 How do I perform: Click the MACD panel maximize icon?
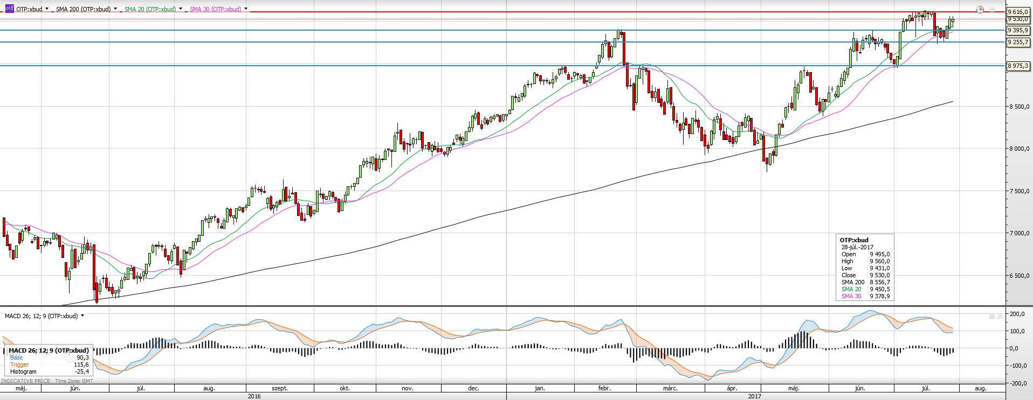pos(991,317)
